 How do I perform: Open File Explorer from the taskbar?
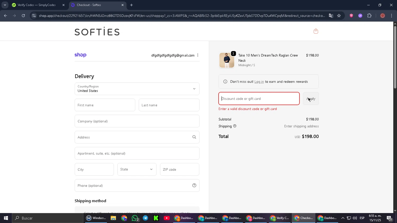[113, 218]
